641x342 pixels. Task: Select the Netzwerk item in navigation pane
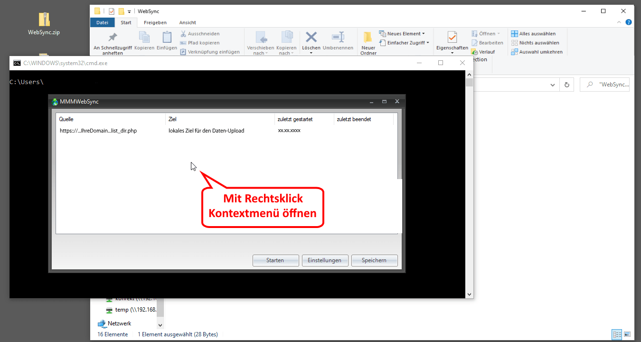pyautogui.click(x=119, y=323)
